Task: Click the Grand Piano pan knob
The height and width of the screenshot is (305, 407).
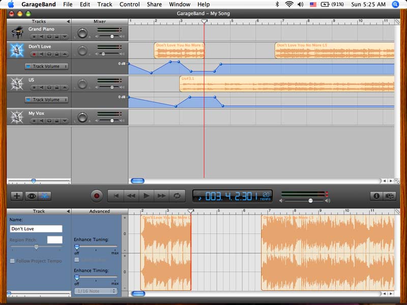Action: pos(82,33)
